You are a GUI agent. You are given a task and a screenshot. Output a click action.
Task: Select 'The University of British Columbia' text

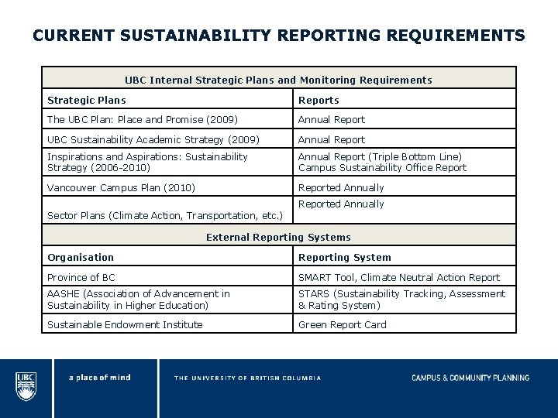pyautogui.click(x=247, y=378)
